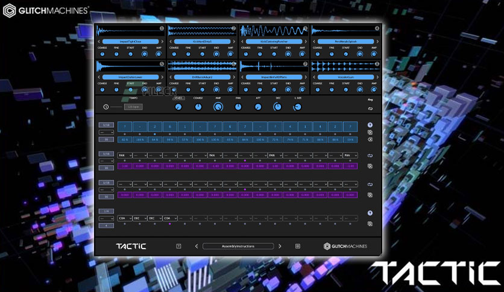Click the slot 4 number badge on the waveform
Viewport: 504px width, 292px height.
tap(377, 28)
